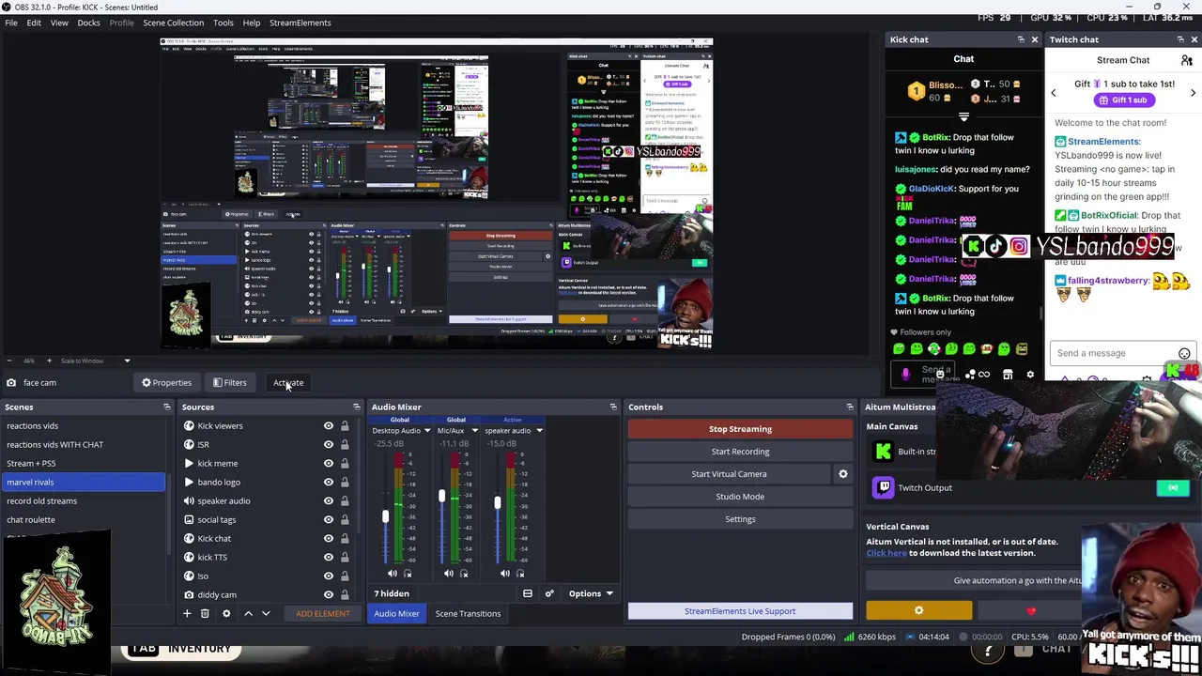Toggle monitoring icon for speaker audio channel
The image size is (1202, 676).
click(520, 574)
